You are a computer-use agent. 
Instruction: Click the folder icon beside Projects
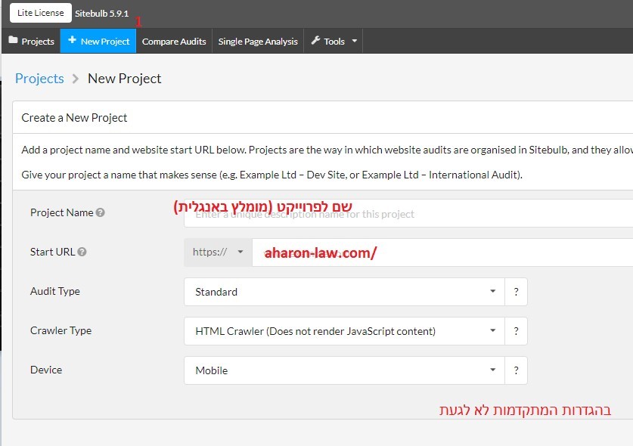(x=14, y=40)
